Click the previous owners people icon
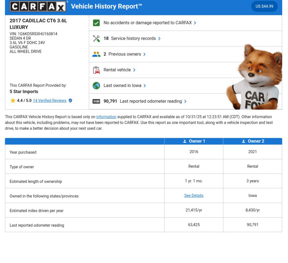 [x=97, y=54]
